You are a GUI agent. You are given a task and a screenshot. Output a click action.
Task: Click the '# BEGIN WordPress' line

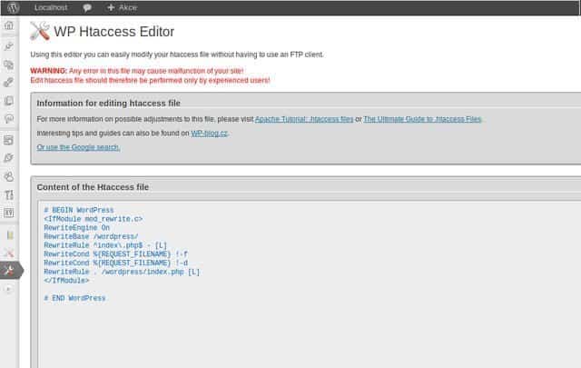tap(79, 210)
